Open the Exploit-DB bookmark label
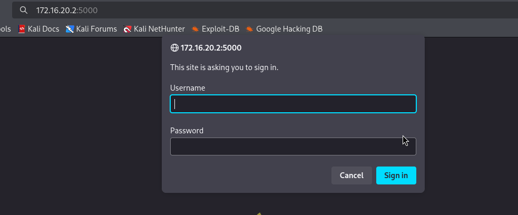This screenshot has width=518, height=215. 221,29
